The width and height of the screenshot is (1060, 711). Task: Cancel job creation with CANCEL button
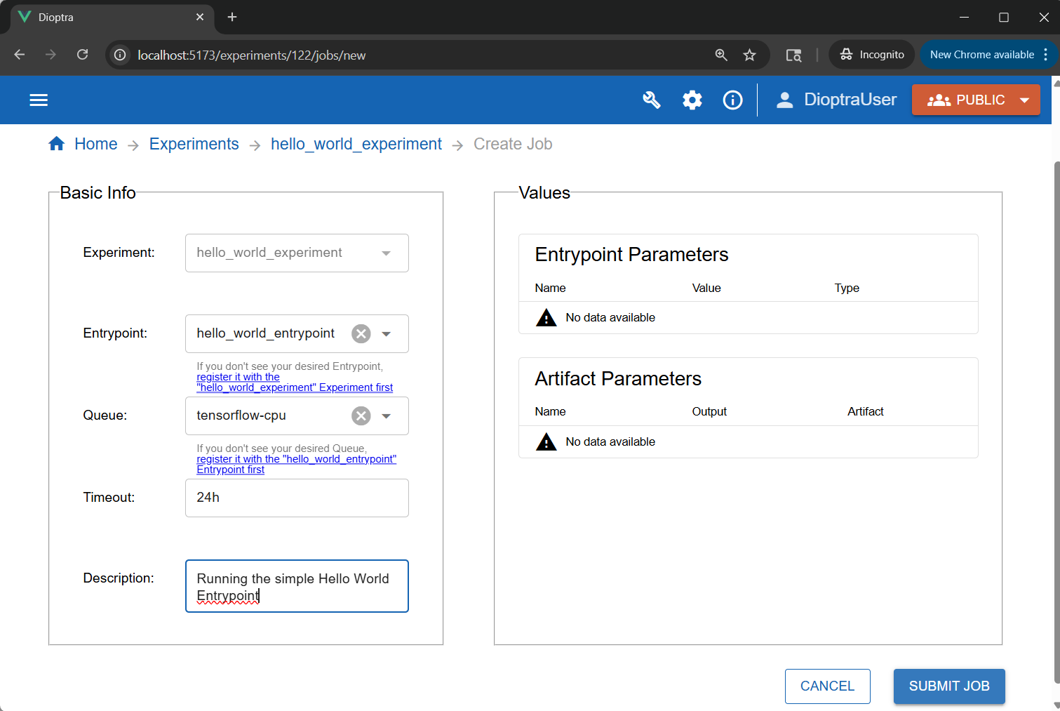(827, 686)
